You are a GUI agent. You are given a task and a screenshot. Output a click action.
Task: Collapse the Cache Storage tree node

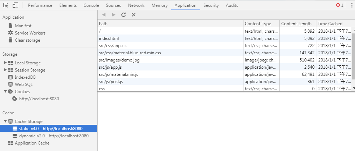coord(5,122)
